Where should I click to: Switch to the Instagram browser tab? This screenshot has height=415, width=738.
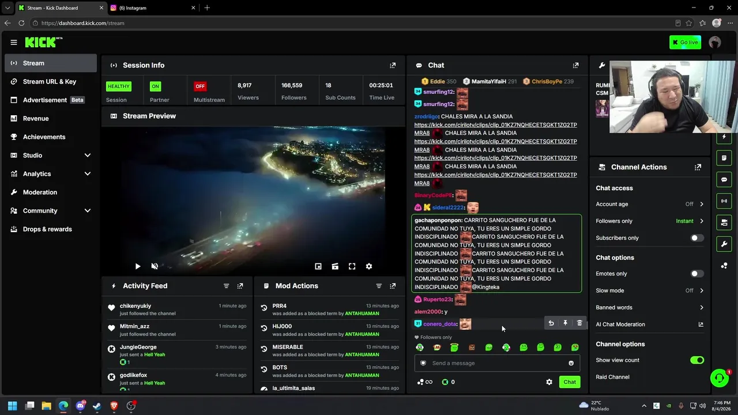[153, 8]
